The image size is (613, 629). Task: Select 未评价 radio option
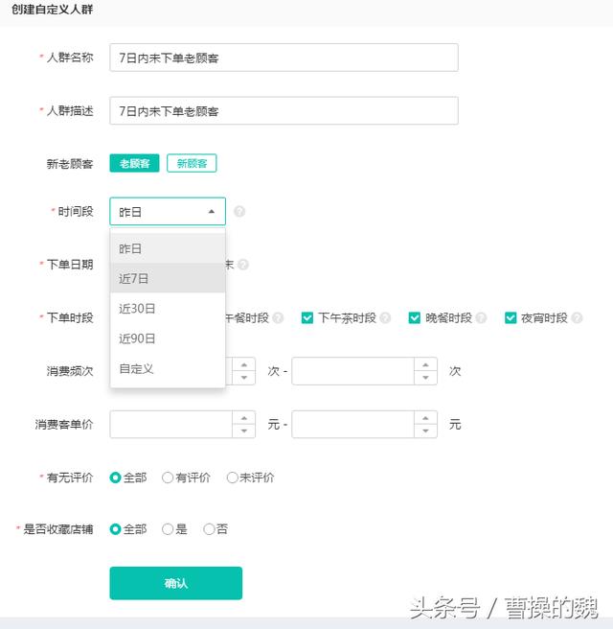(x=233, y=478)
